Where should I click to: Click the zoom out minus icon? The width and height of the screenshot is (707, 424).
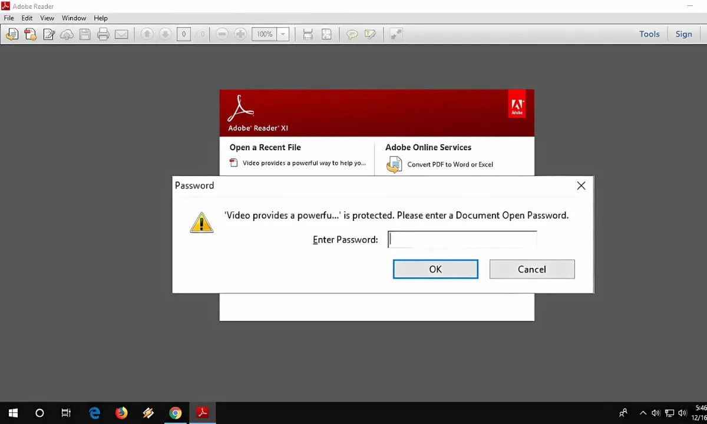[222, 34]
